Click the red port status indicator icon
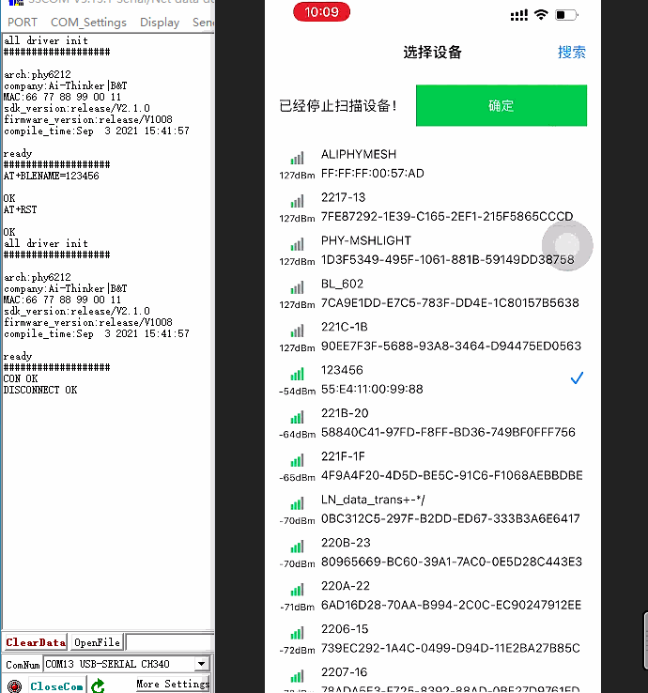 [15, 685]
